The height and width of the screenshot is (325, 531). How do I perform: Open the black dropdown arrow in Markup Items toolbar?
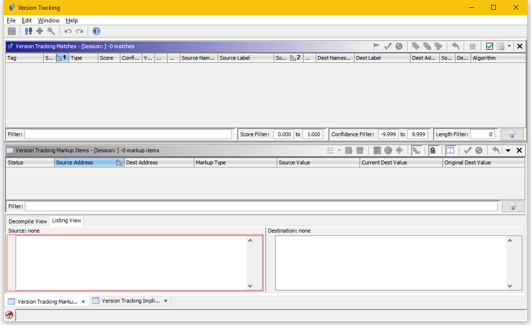(x=508, y=150)
